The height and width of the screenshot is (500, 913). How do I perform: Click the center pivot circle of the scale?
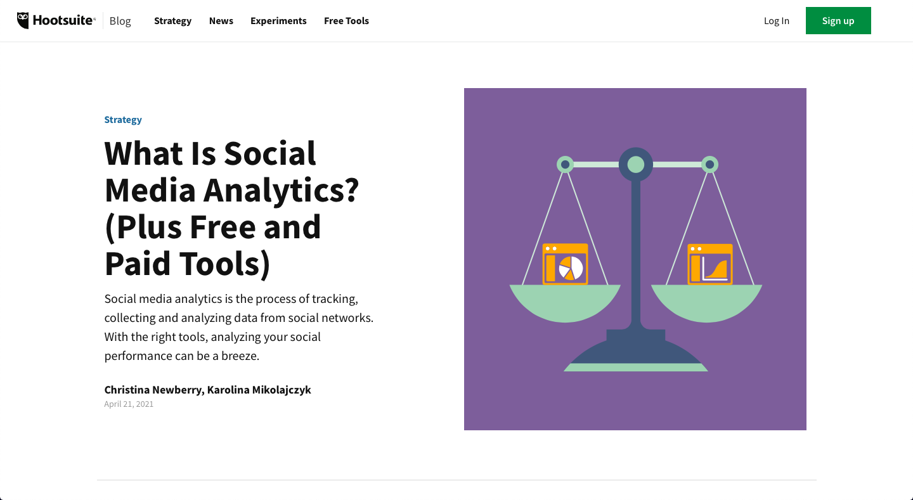(x=636, y=165)
